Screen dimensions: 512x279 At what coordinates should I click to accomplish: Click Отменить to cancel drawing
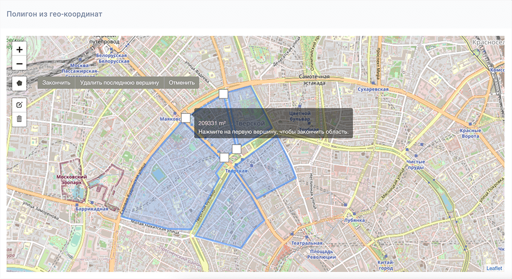click(182, 83)
